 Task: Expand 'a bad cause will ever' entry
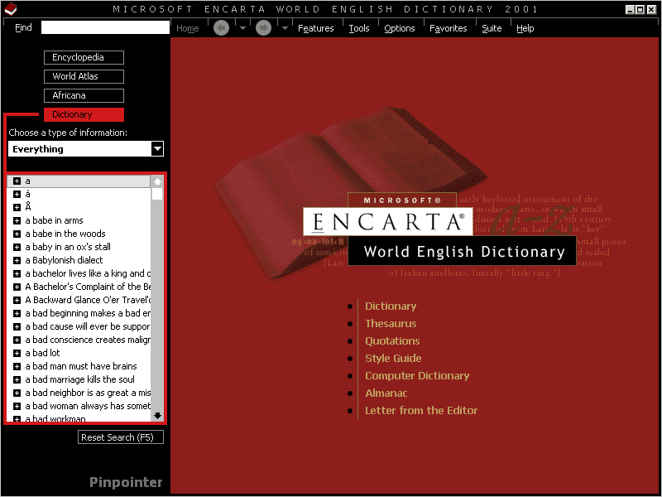[17, 326]
